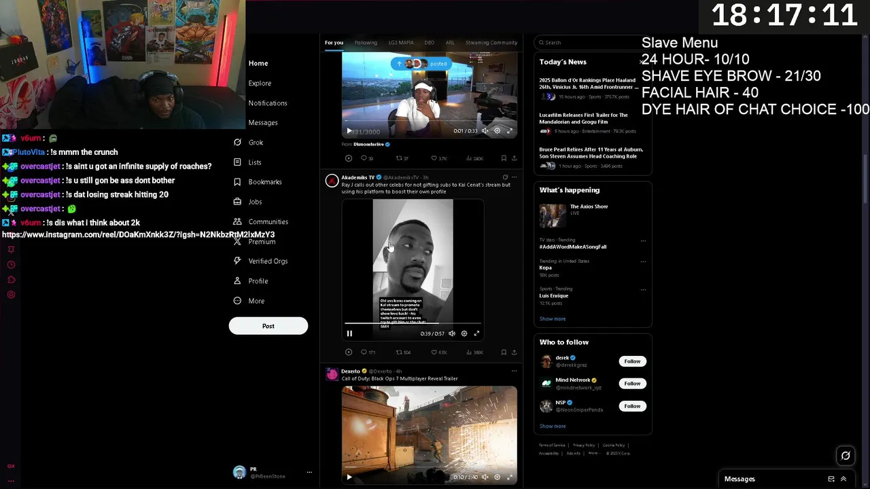Compose new message in Messages drawer
This screenshot has width=870, height=489.
(831, 479)
